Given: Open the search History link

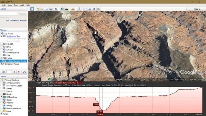Looking at the screenshot, I should click(23, 21).
